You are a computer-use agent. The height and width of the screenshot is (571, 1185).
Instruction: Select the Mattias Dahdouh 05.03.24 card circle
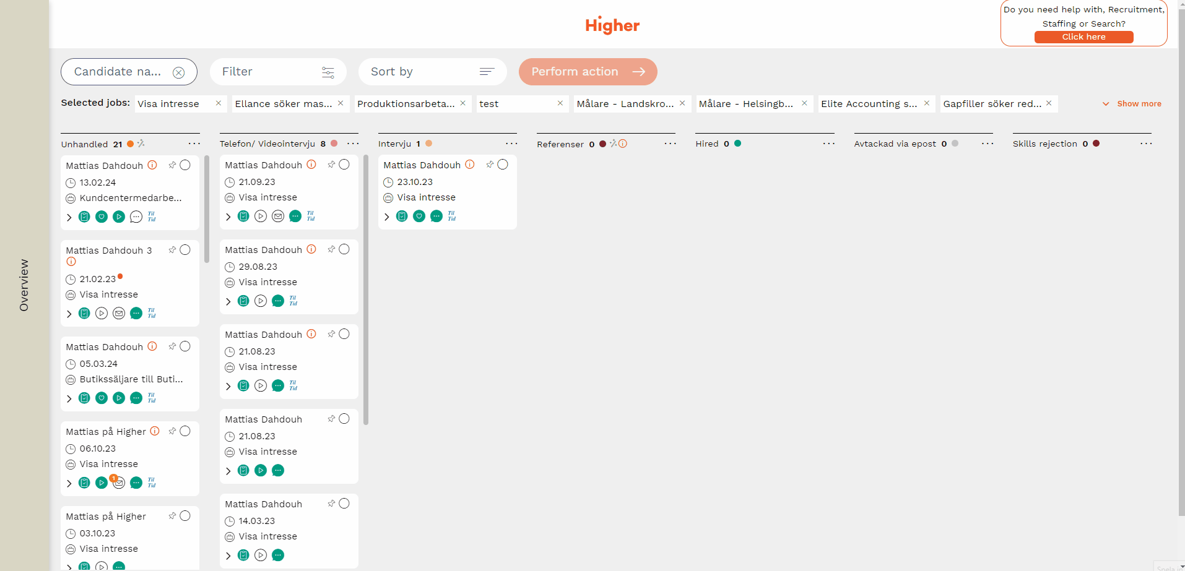coord(185,346)
